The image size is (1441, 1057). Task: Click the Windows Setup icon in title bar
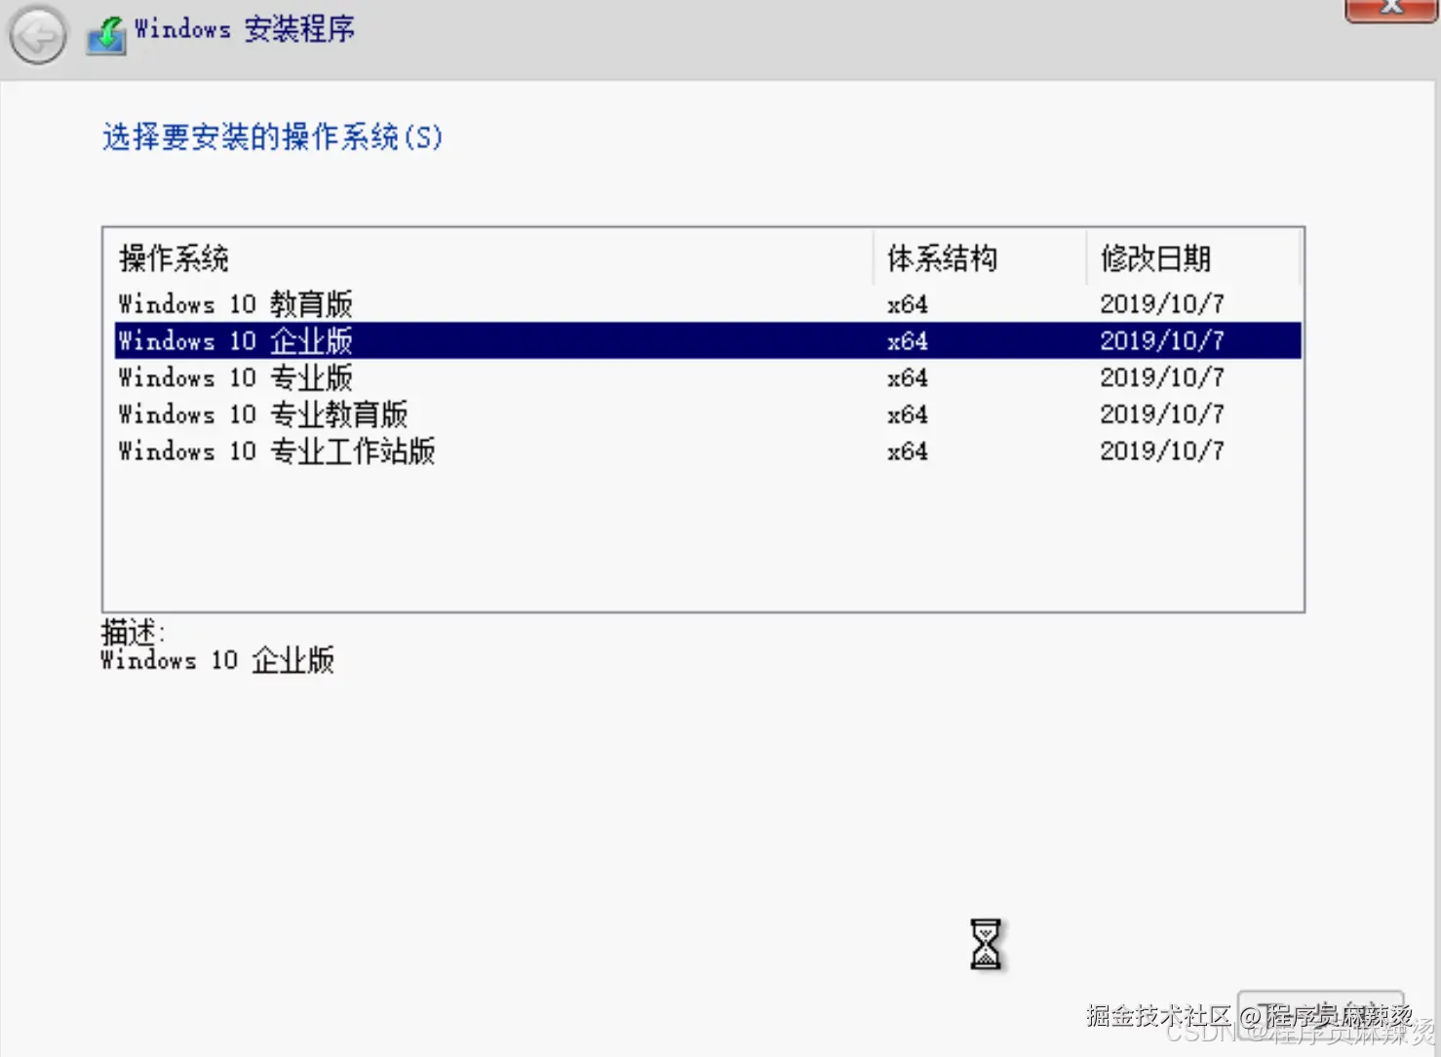point(106,35)
